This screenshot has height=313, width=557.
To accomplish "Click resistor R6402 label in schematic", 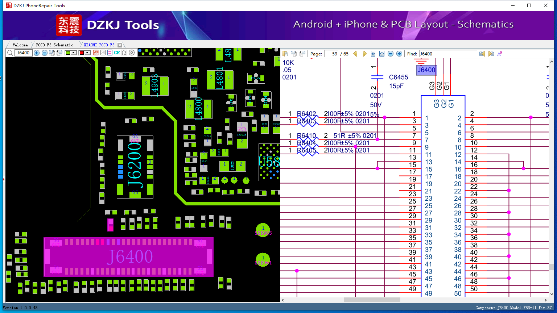I will (306, 114).
